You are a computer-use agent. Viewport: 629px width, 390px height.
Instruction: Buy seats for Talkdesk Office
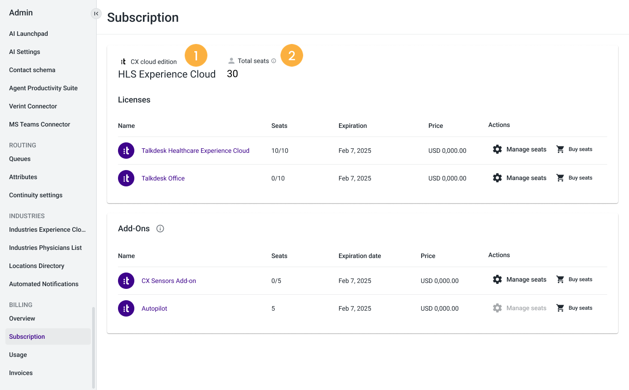[x=580, y=178]
